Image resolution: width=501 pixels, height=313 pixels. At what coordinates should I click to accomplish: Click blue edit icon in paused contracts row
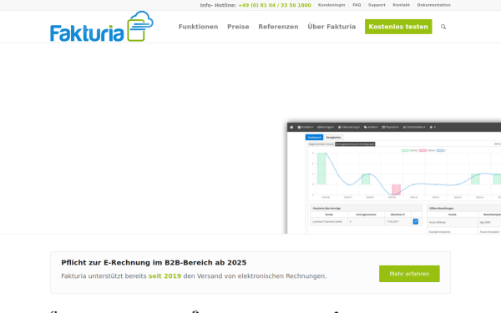point(415,221)
